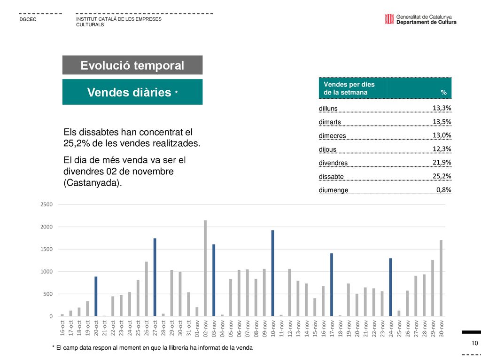
Task: Select the 'diumenge' table row label
Action: pos(334,190)
